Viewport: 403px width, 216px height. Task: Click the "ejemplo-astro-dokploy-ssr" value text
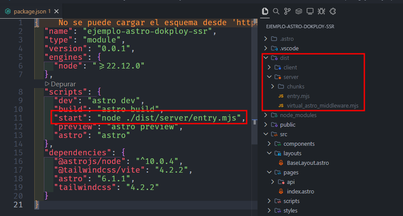(147, 31)
